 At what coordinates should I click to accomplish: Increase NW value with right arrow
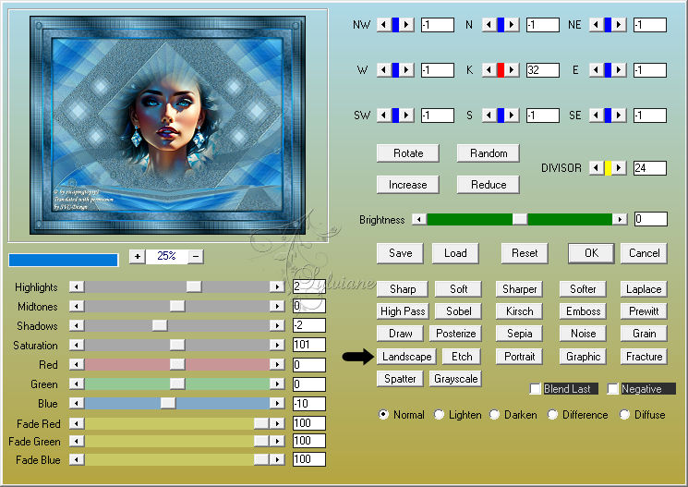click(406, 25)
